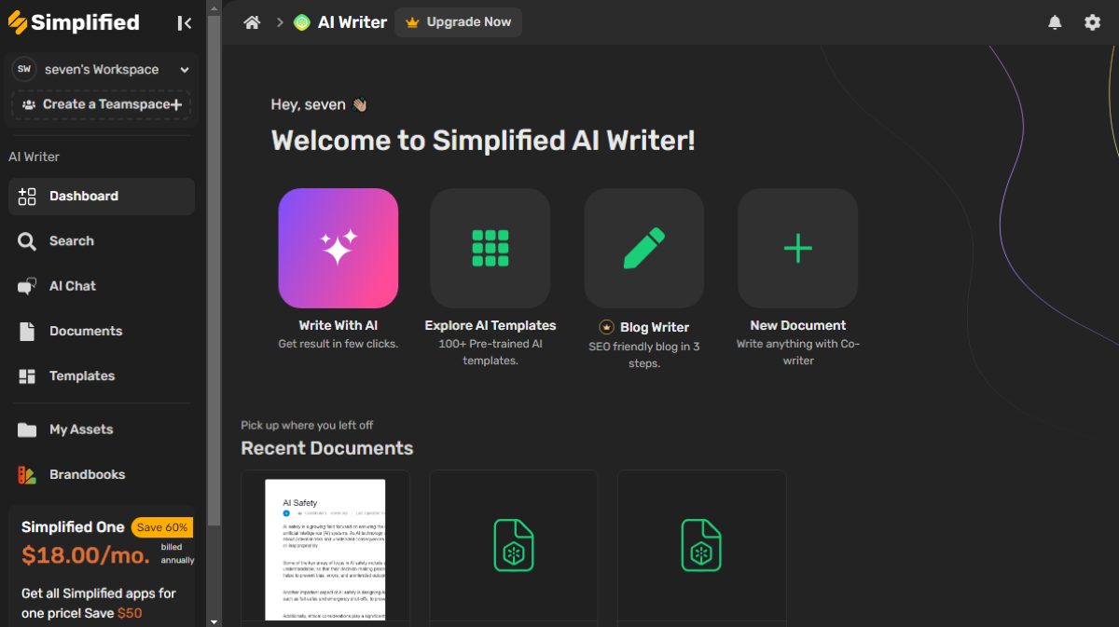
Task: Open Search in the sidebar
Action: (x=102, y=241)
